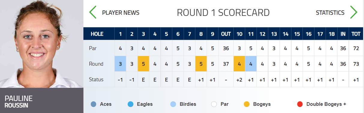This screenshot has width=364, height=113.
Task: Click the hole 10 bogey score cell
Action: coord(239,64)
